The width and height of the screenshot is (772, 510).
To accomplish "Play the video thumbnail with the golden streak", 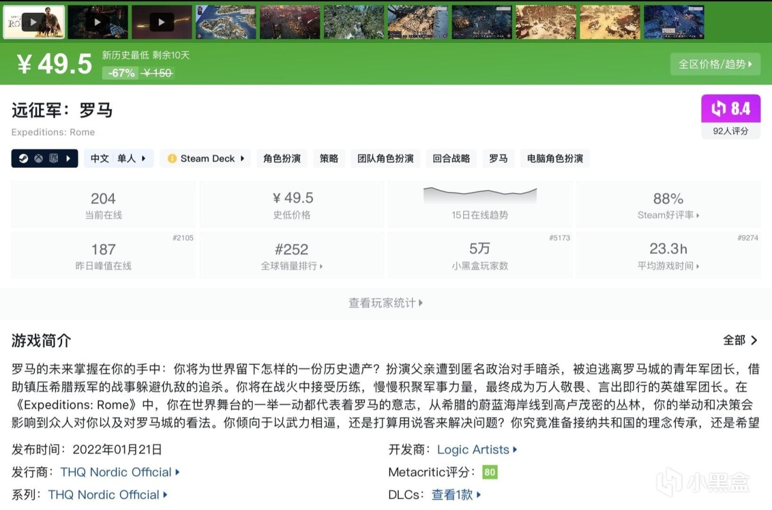I will click(162, 22).
